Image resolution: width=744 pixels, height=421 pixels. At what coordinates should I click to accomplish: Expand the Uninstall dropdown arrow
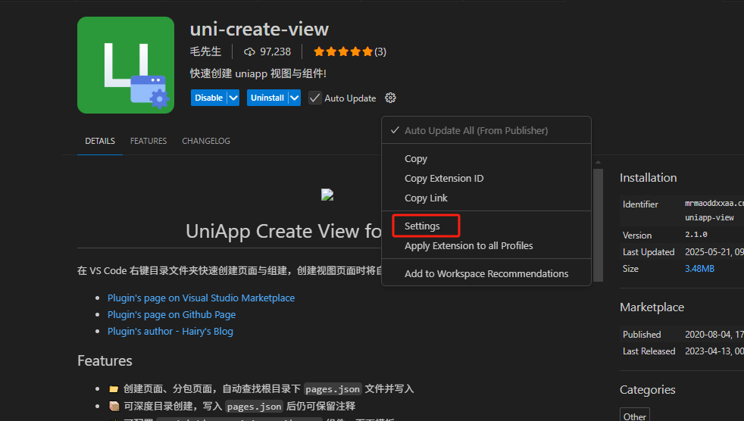pos(294,98)
